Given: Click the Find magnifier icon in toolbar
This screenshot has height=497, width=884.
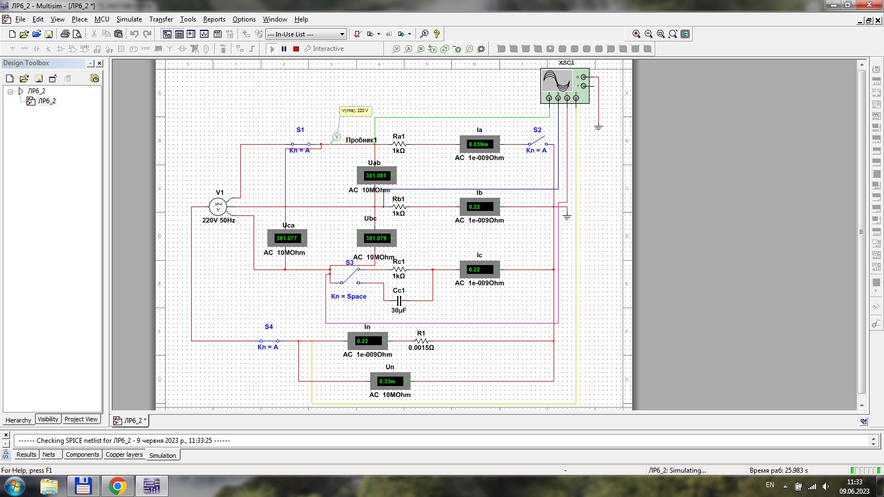Looking at the screenshot, I should click(x=424, y=34).
